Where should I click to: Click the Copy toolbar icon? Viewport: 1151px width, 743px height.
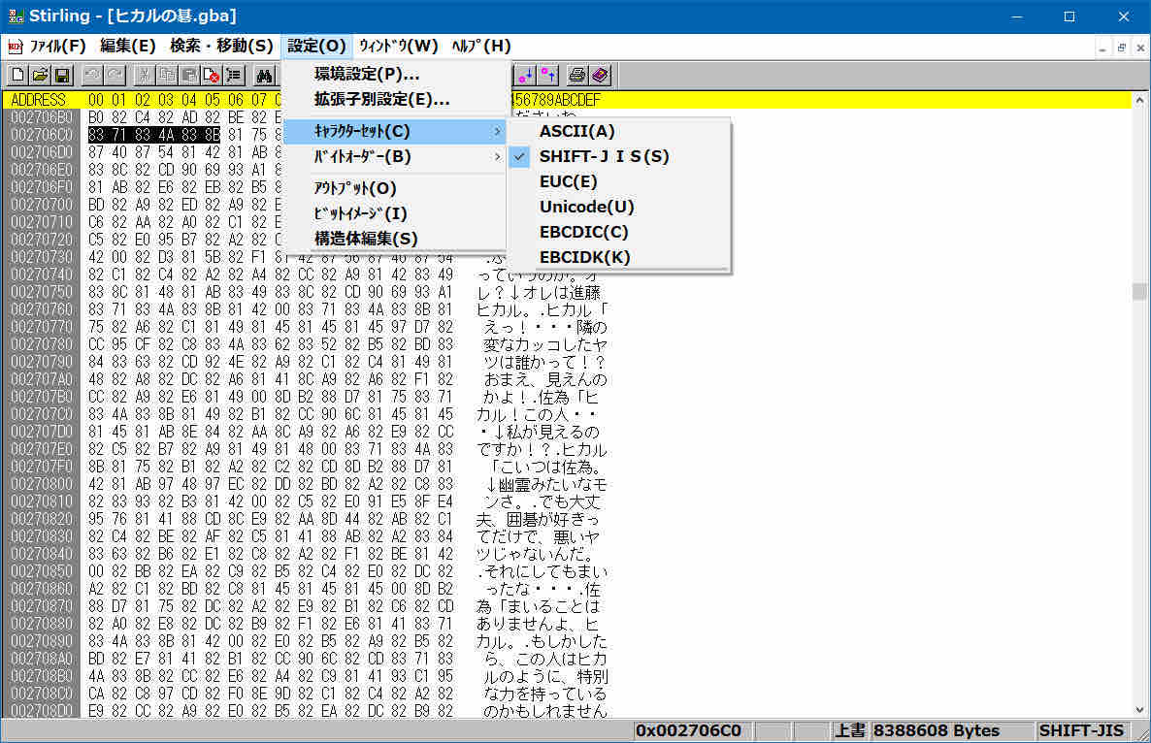[x=167, y=75]
